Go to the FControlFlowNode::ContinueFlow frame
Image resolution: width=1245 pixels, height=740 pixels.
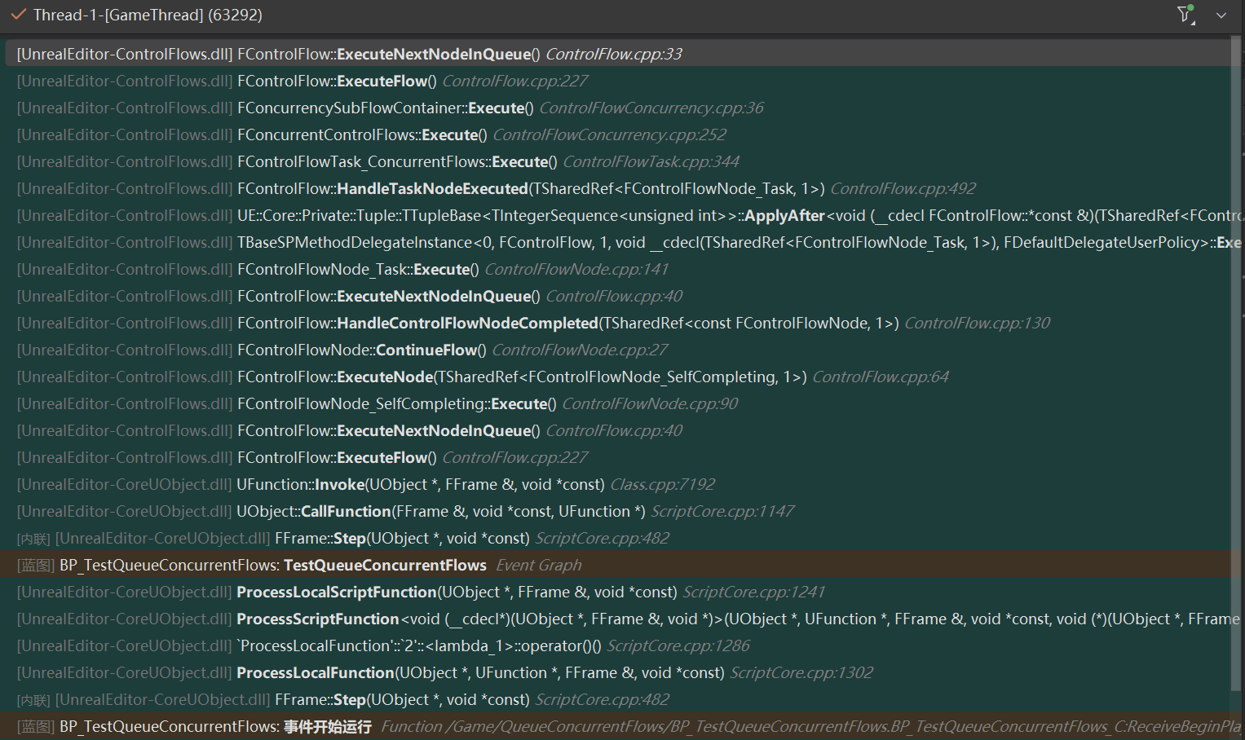(x=361, y=350)
